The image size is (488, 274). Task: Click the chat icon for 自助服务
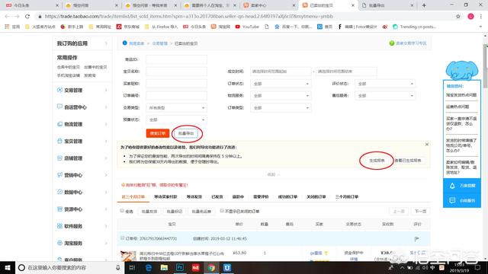click(x=452, y=201)
